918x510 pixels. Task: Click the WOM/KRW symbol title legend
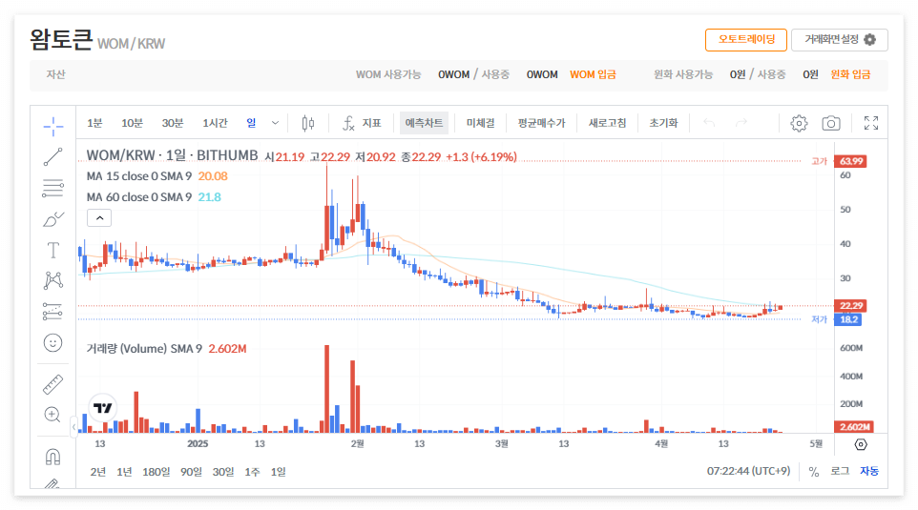[172, 155]
